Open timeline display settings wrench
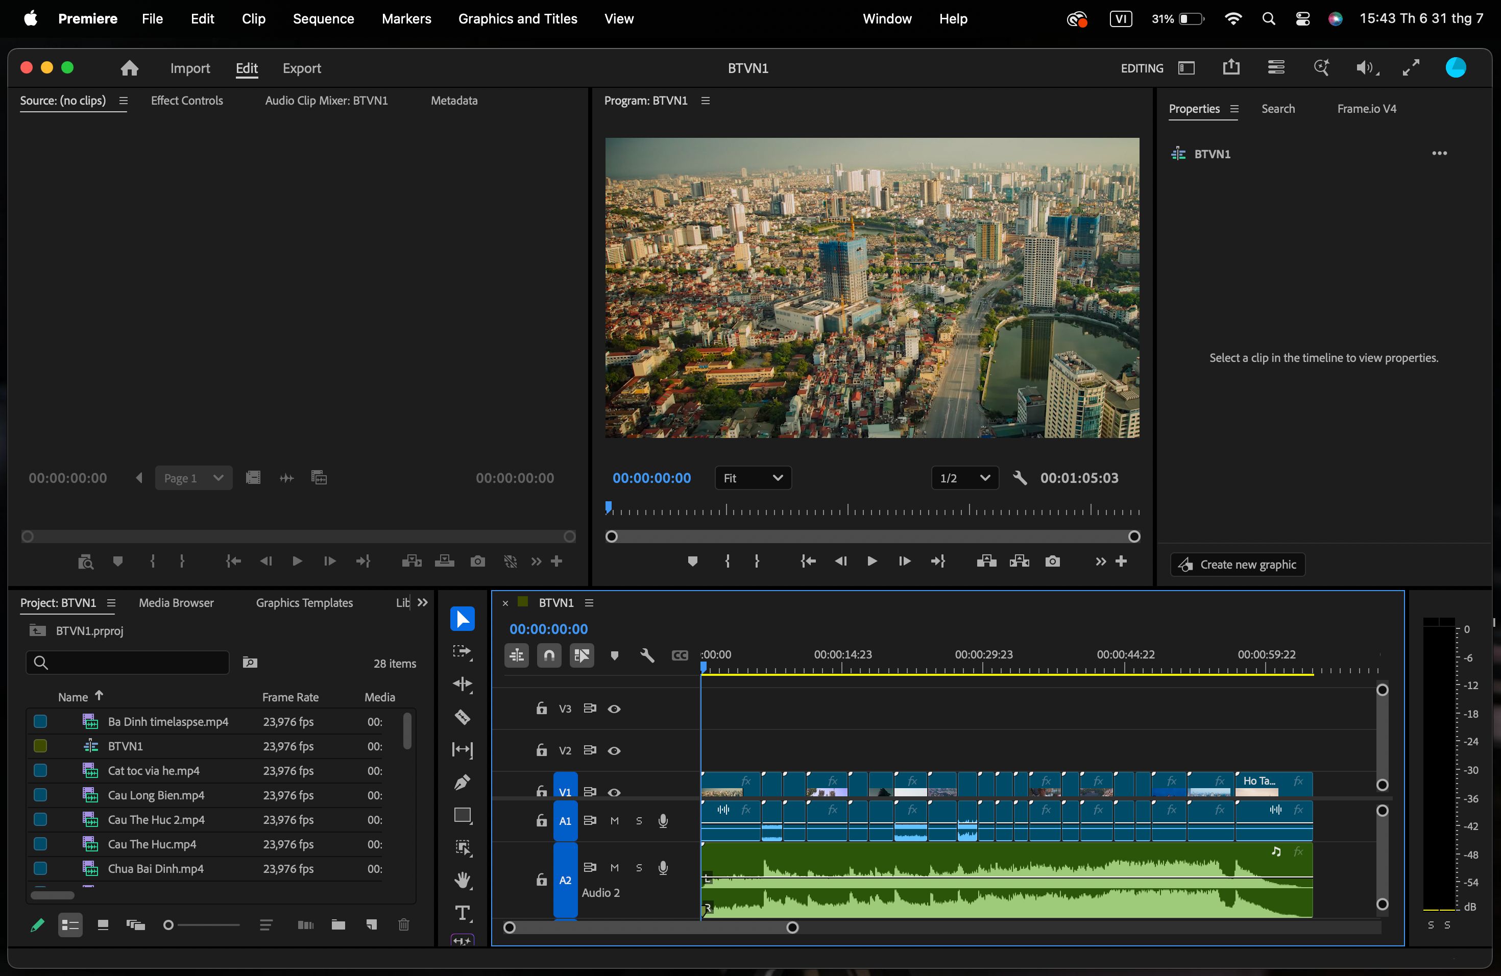Screen dimensions: 1501x976 [647, 656]
